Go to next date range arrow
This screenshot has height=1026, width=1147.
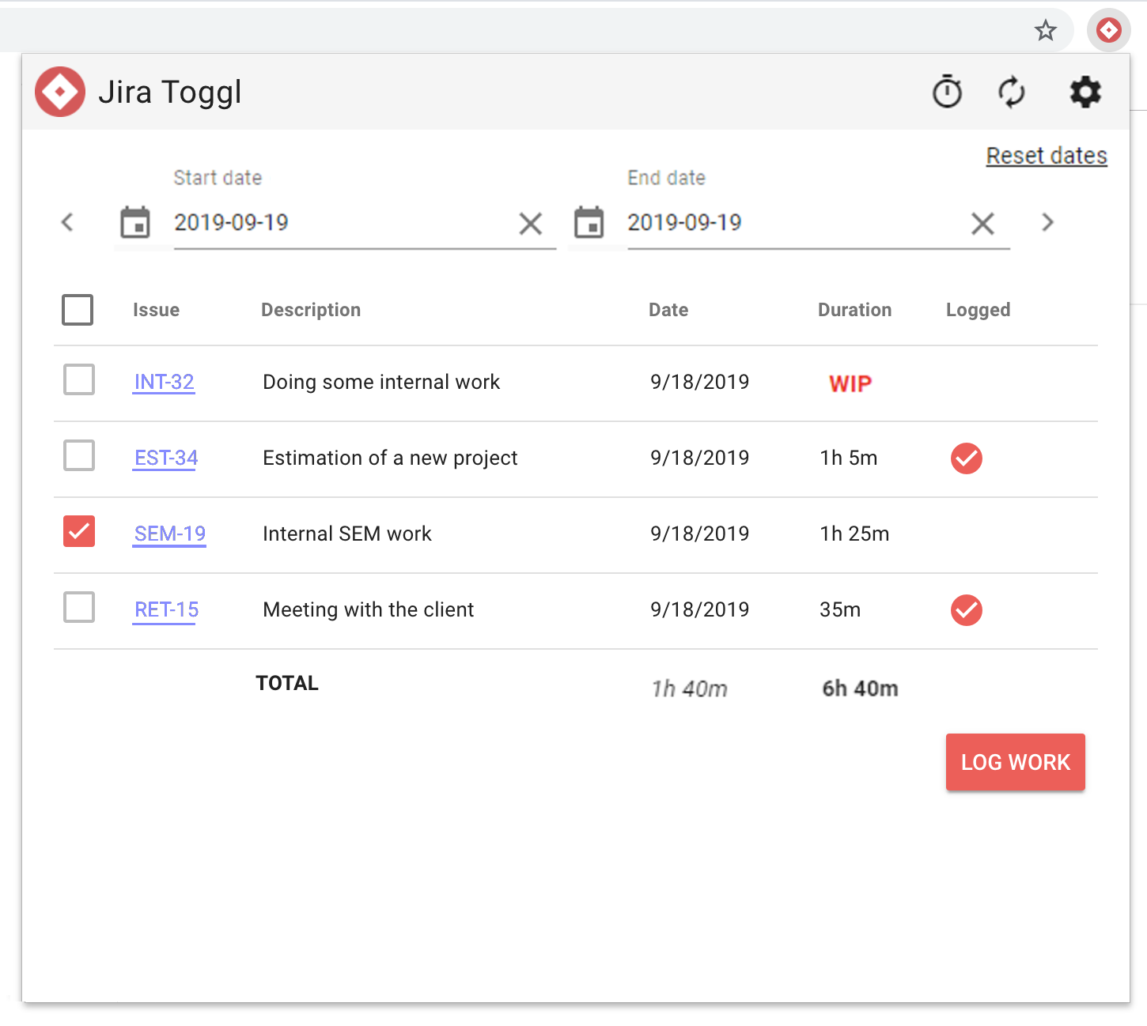1047,222
